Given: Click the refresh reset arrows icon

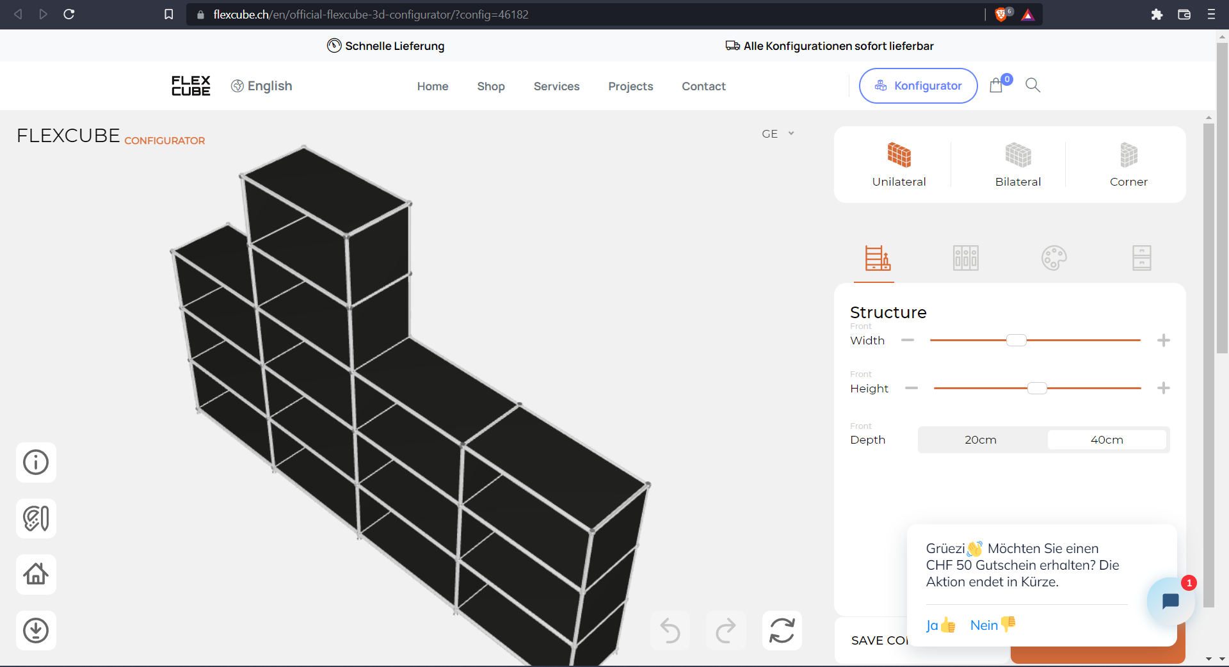Looking at the screenshot, I should [782, 631].
